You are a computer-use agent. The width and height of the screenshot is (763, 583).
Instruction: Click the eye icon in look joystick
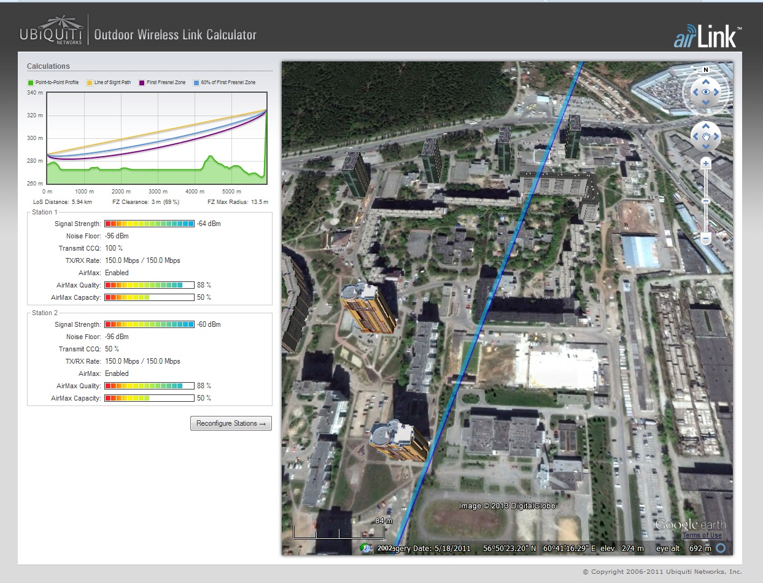point(706,92)
